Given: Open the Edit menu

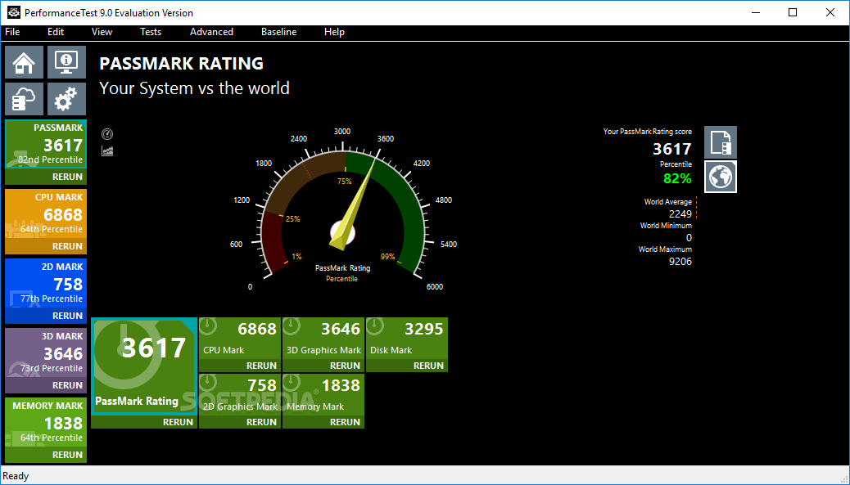Looking at the screenshot, I should 56,32.
